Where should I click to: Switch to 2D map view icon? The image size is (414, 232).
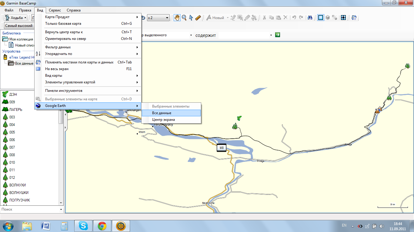point(321,18)
